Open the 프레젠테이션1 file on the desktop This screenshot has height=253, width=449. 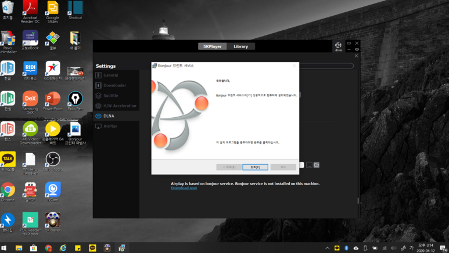(x=76, y=73)
